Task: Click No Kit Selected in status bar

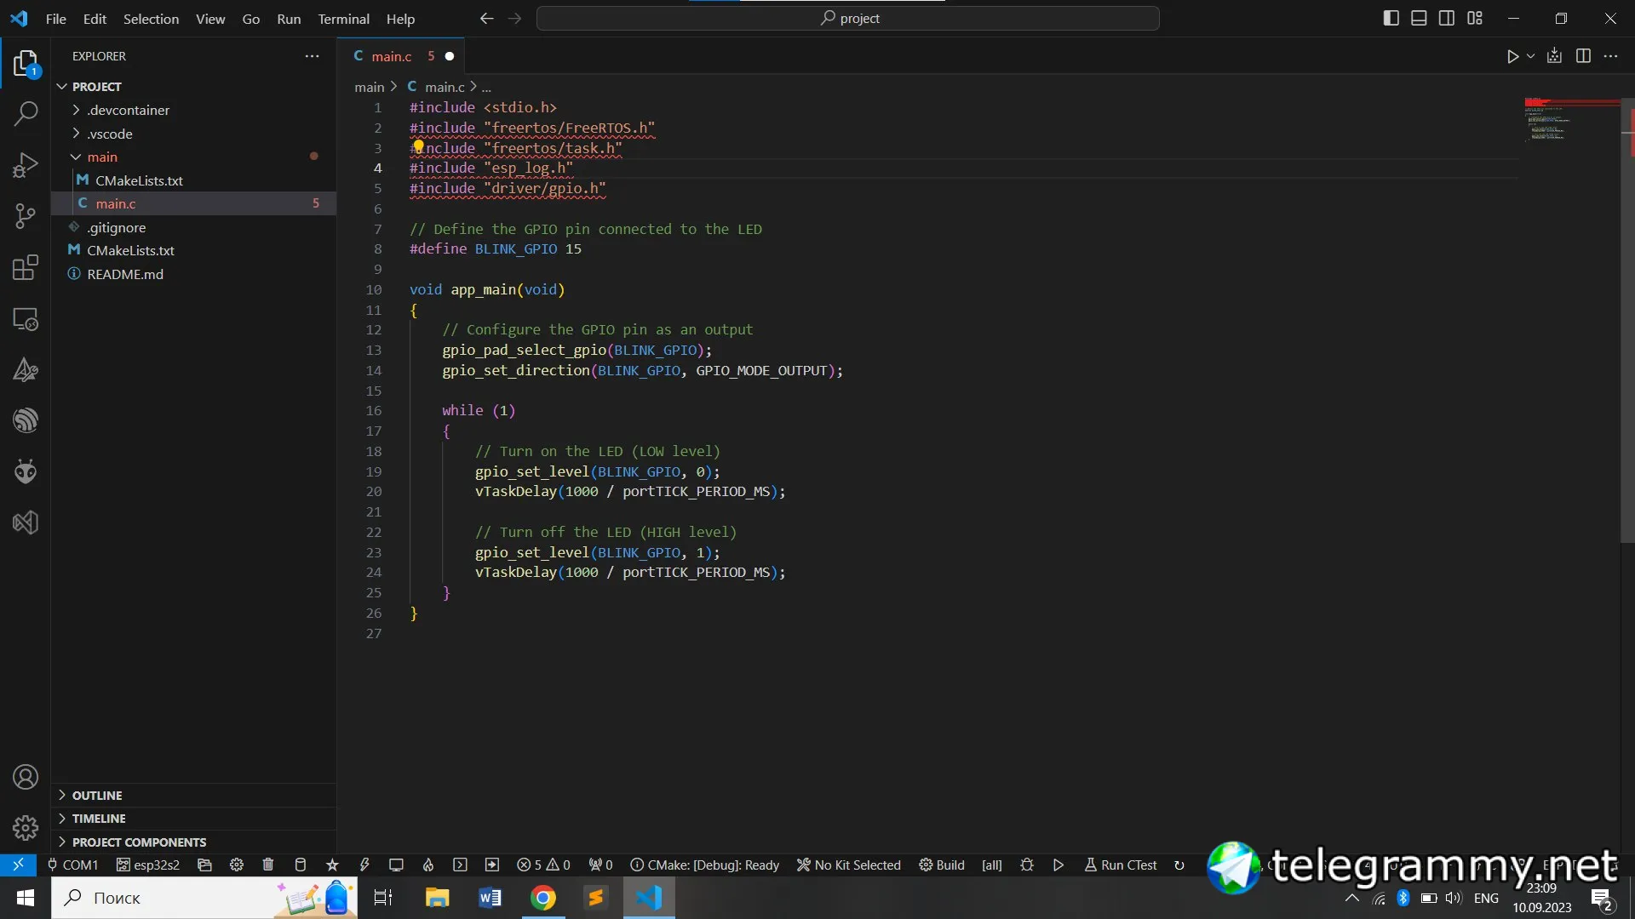Action: point(848,865)
